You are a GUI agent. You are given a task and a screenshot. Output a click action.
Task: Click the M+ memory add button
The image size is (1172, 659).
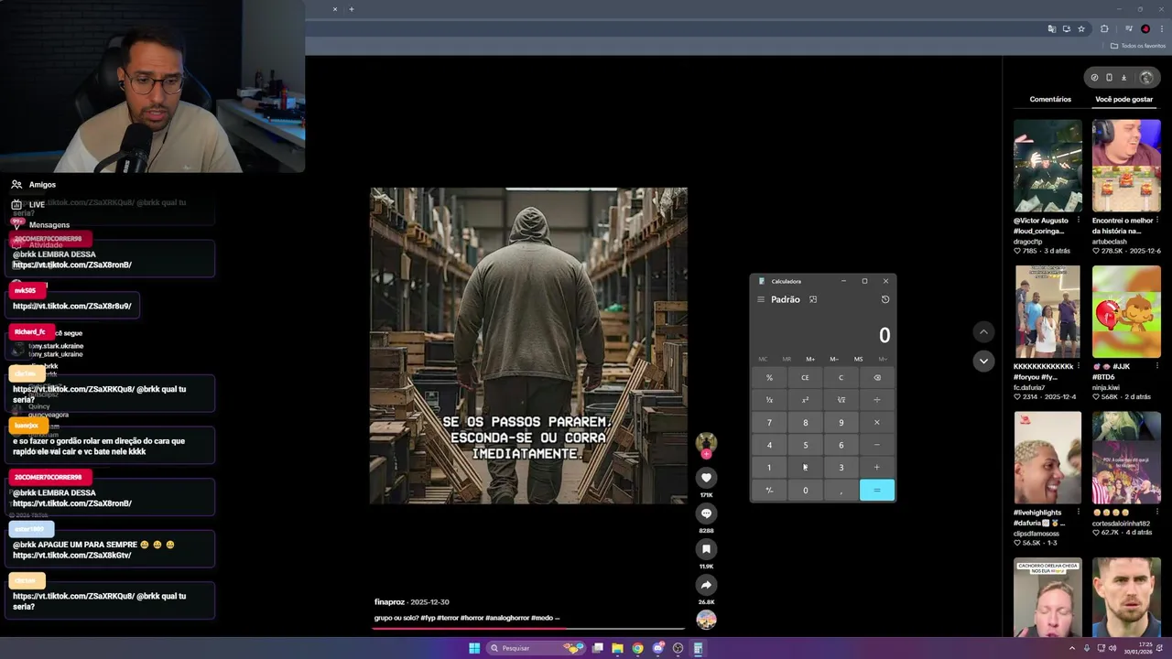pos(810,359)
